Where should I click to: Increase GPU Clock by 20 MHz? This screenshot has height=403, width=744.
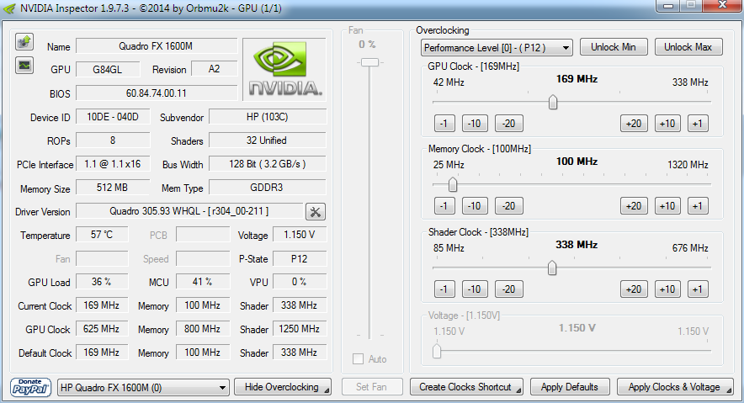point(634,124)
